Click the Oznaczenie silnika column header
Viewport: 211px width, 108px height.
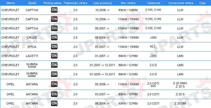click(181, 3)
